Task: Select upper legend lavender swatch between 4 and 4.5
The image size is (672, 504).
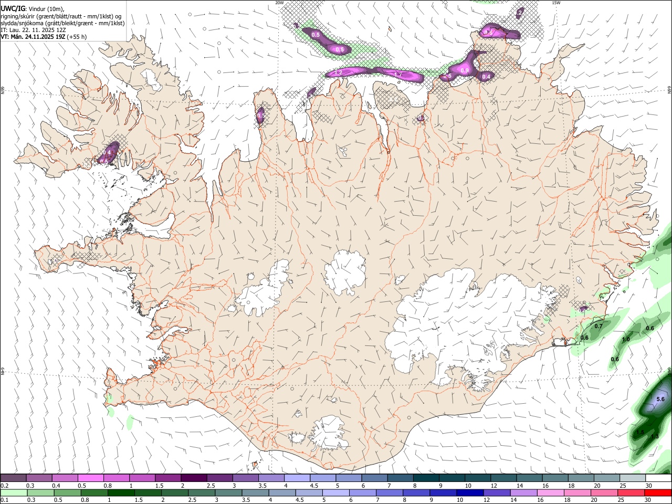Action: [x=297, y=478]
